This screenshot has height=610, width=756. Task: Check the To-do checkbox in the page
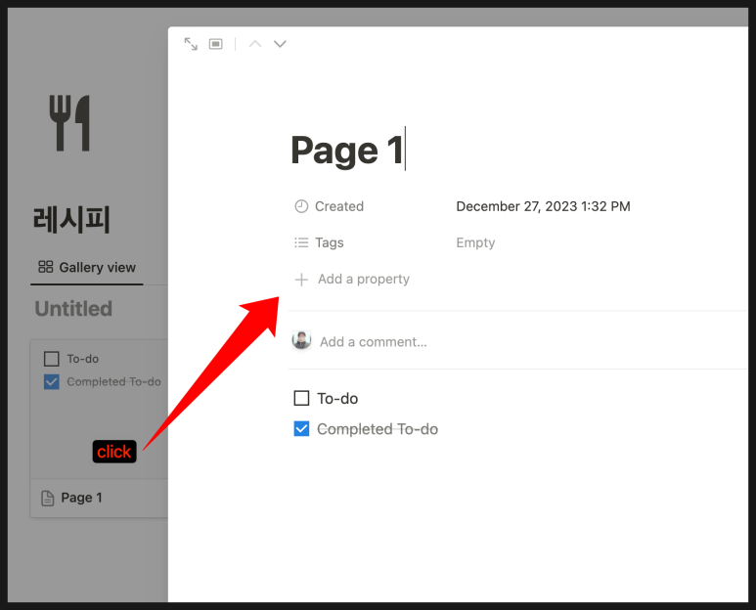point(301,398)
